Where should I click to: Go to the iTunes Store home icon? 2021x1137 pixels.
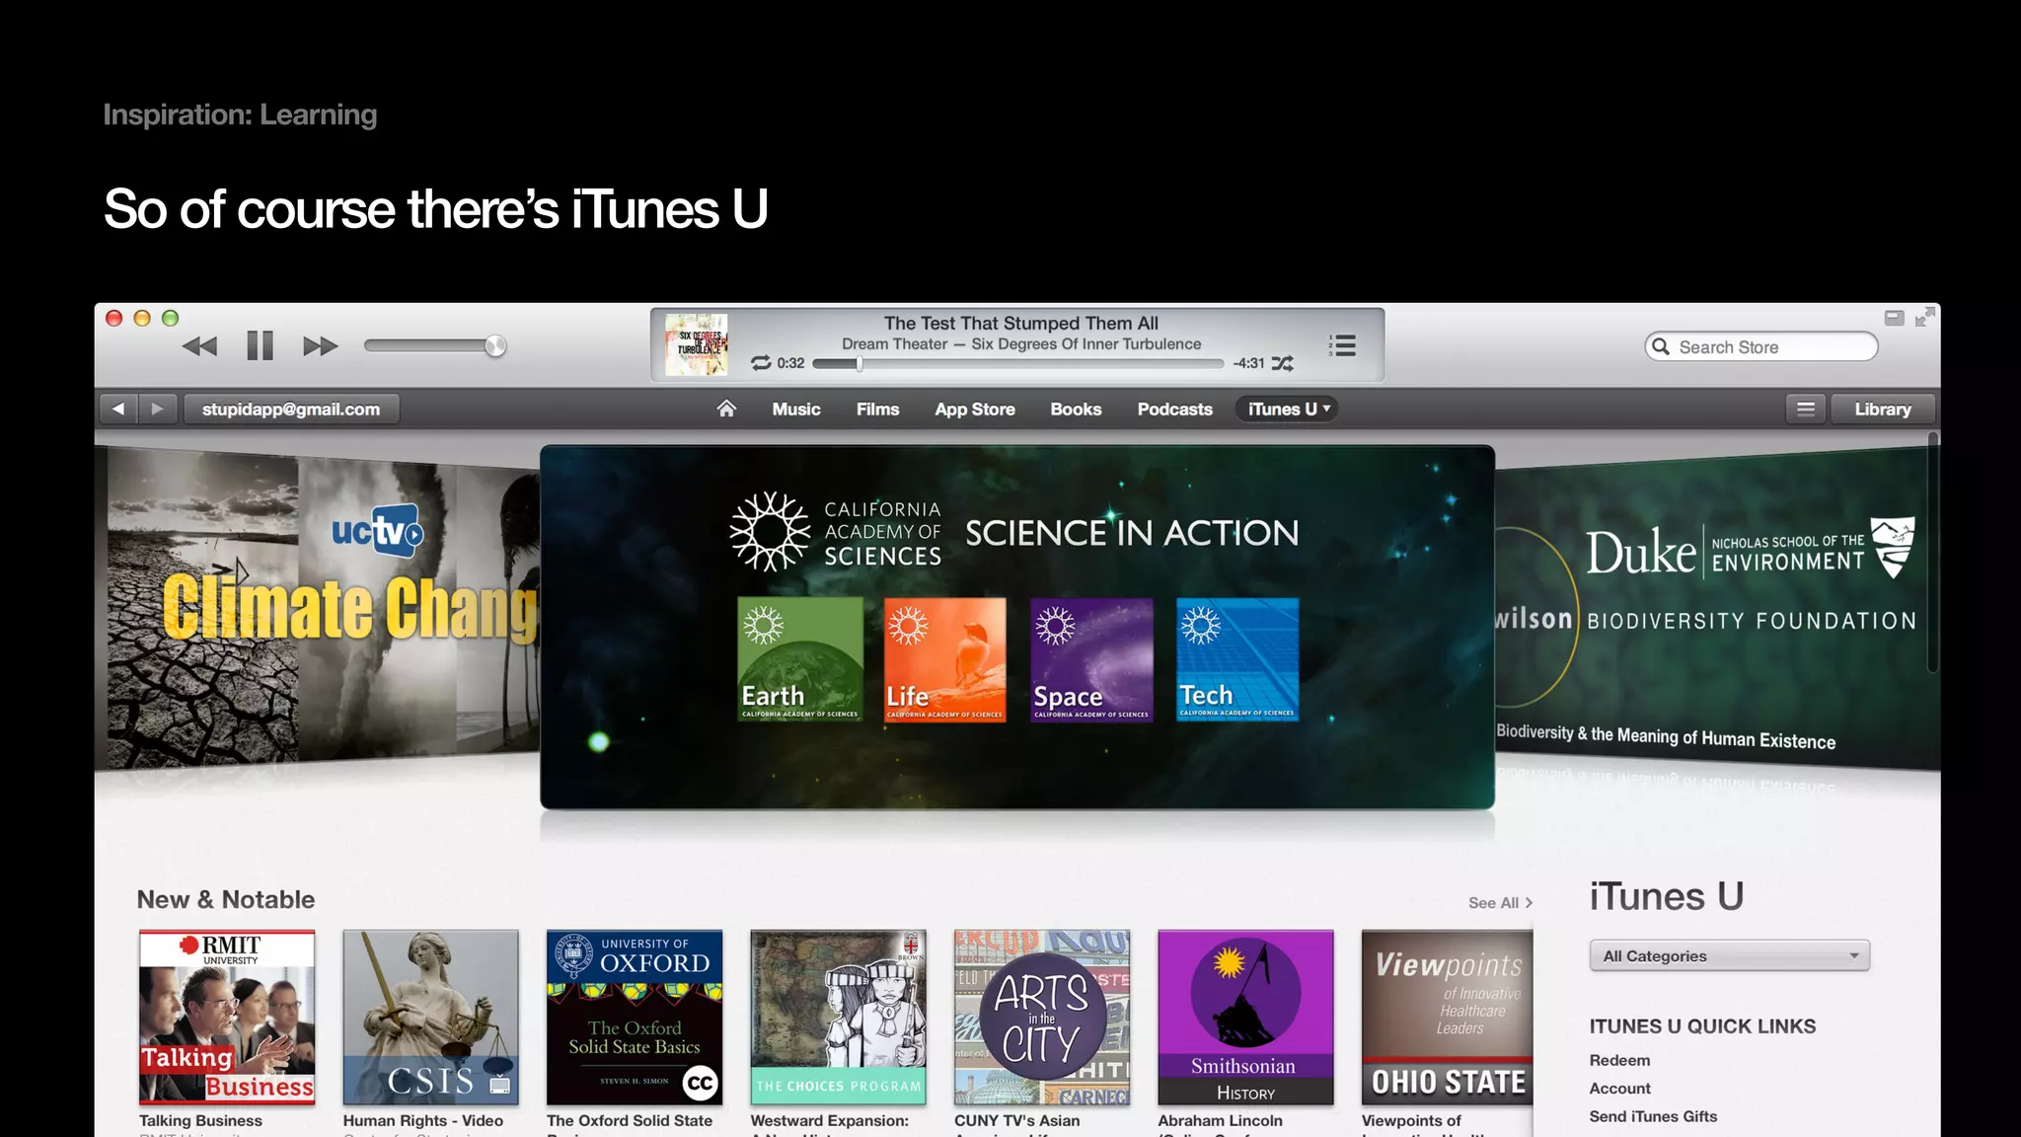pyautogui.click(x=726, y=409)
